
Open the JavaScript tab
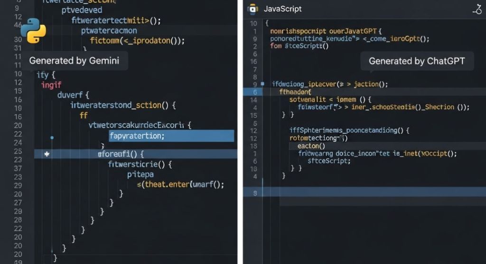[x=282, y=9]
